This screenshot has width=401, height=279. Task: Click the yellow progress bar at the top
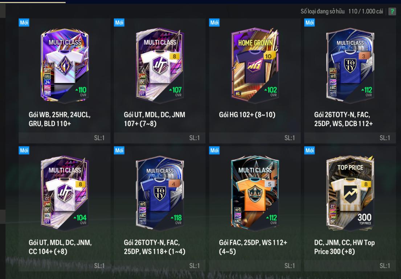(33, 2)
